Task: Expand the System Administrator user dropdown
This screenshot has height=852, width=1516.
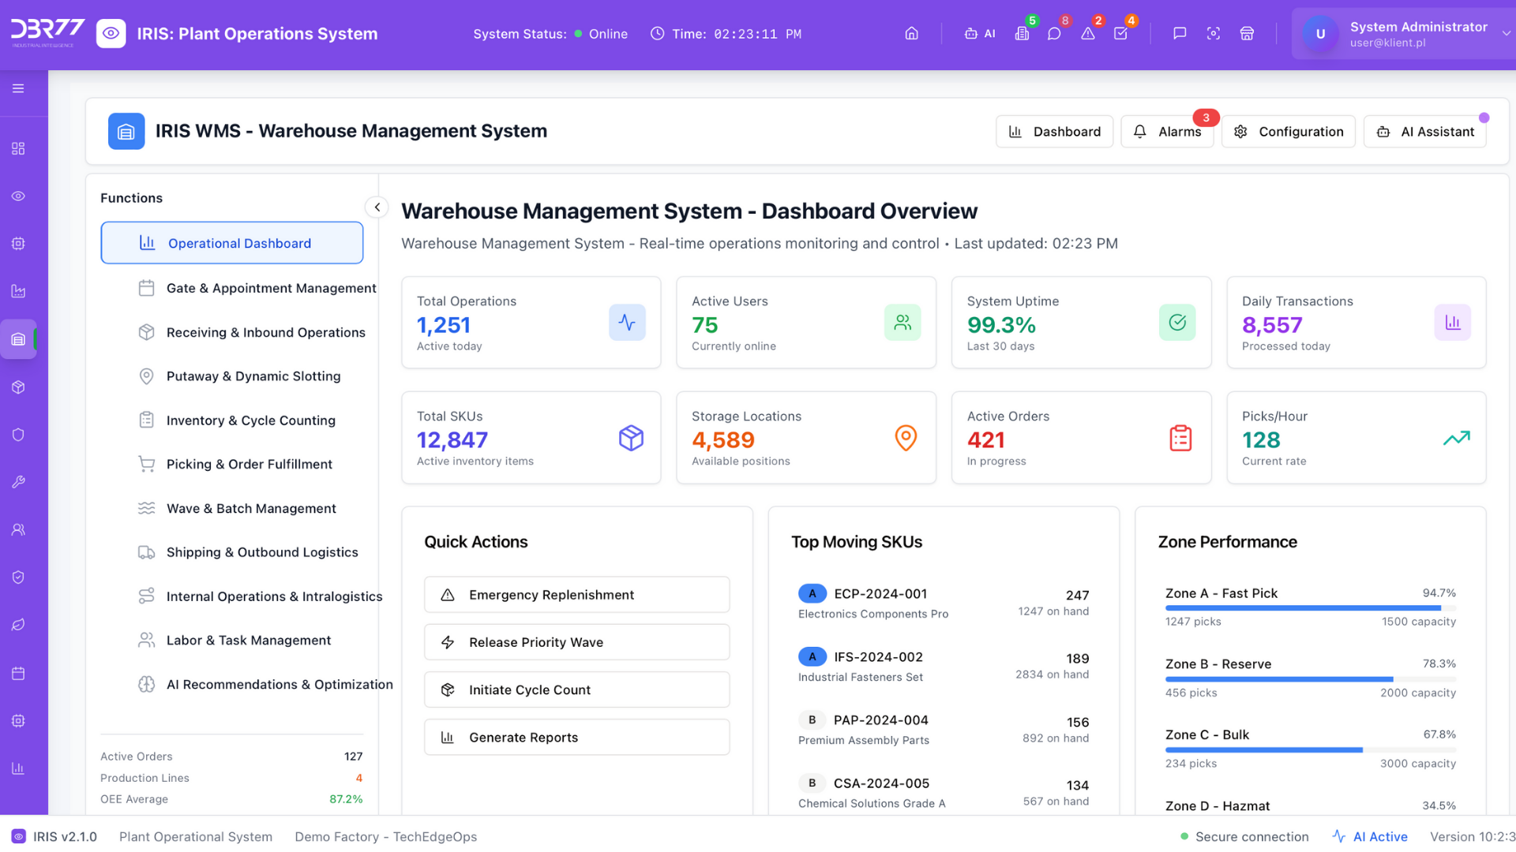Action: (x=1506, y=34)
